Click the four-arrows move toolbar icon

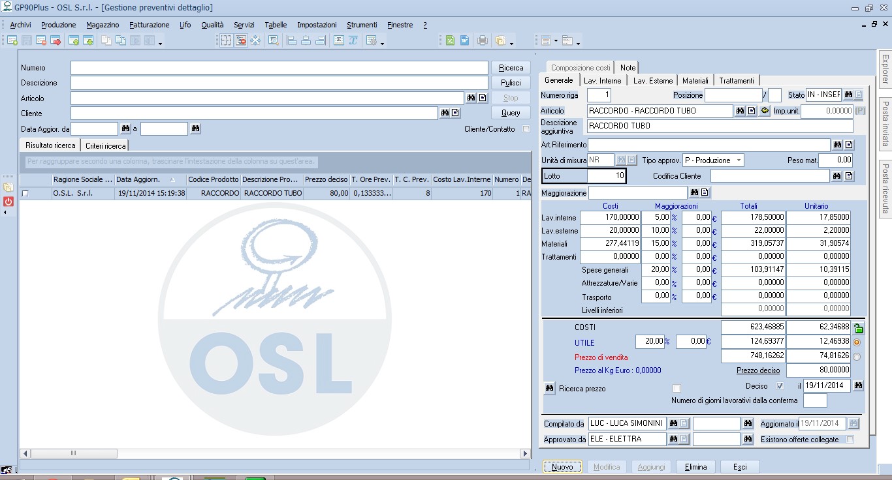256,40
